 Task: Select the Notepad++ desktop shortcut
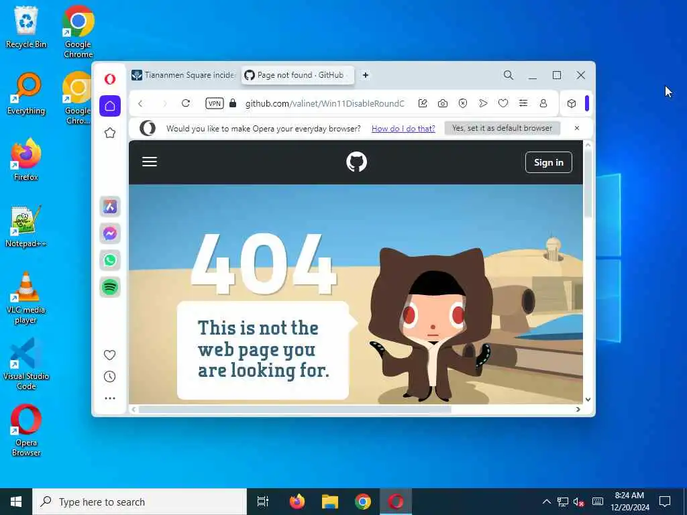tap(26, 227)
